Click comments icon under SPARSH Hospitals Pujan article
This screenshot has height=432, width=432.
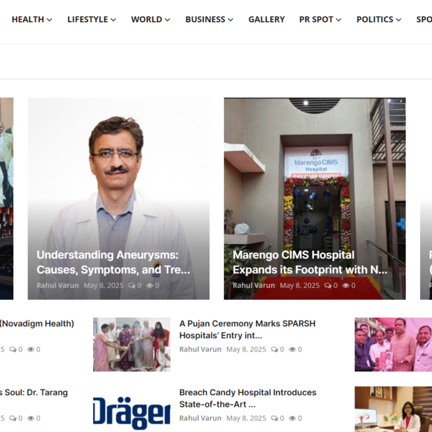(x=275, y=349)
